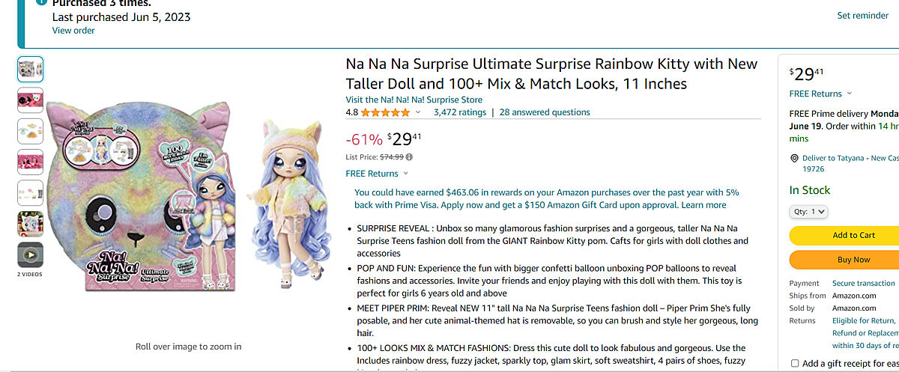This screenshot has width=899, height=372.
Task: Open the 28 answered questions link
Action: point(545,112)
